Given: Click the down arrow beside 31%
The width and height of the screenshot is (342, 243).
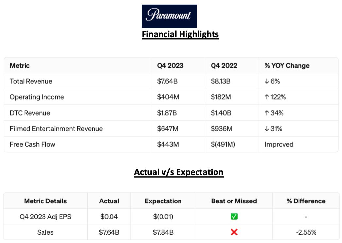Looking at the screenshot, I should pos(267,129).
